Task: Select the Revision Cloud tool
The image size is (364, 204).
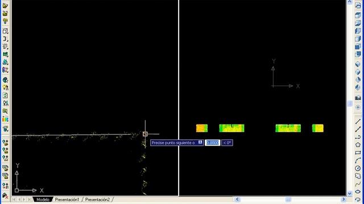Action: point(358,176)
